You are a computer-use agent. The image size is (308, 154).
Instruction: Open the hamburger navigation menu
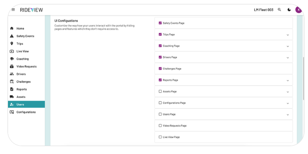13,10
